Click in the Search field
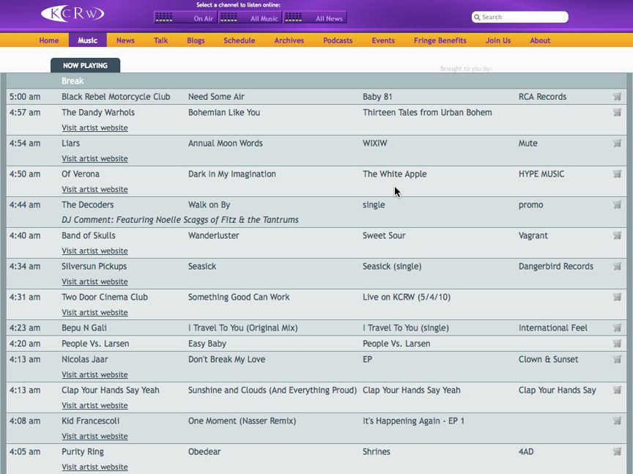The image size is (633, 474). point(522,17)
